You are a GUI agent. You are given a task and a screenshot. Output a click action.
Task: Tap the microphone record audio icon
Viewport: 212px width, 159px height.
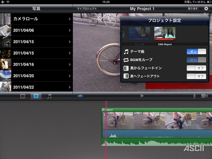coord(195,96)
